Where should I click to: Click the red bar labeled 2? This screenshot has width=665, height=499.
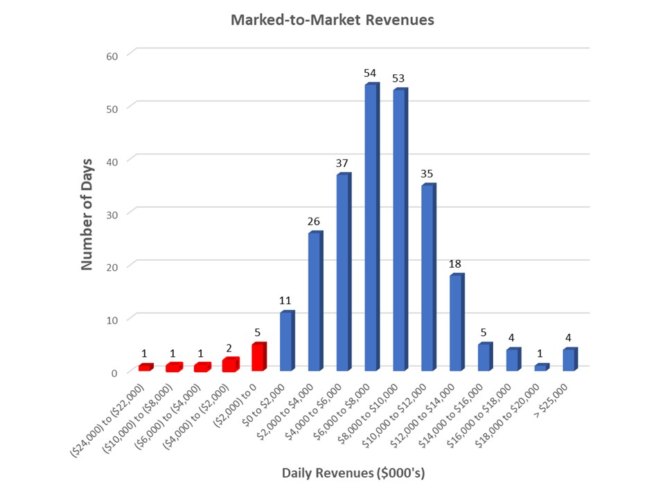coord(229,365)
